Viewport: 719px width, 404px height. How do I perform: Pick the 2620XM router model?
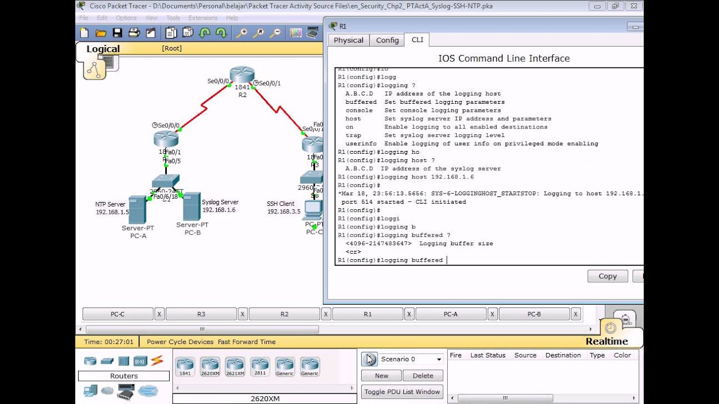point(210,367)
